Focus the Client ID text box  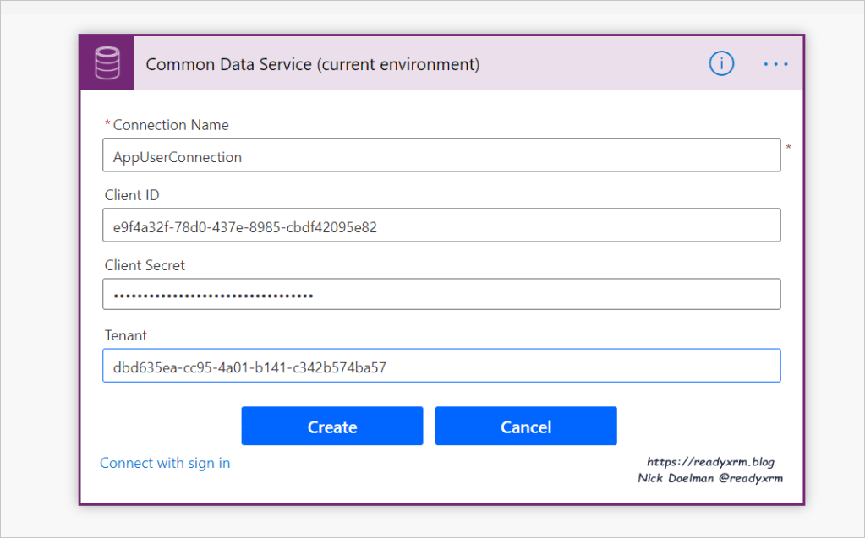[441, 226]
